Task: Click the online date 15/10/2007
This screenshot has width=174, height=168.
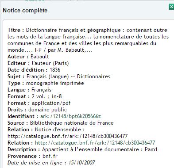Action: point(82,163)
